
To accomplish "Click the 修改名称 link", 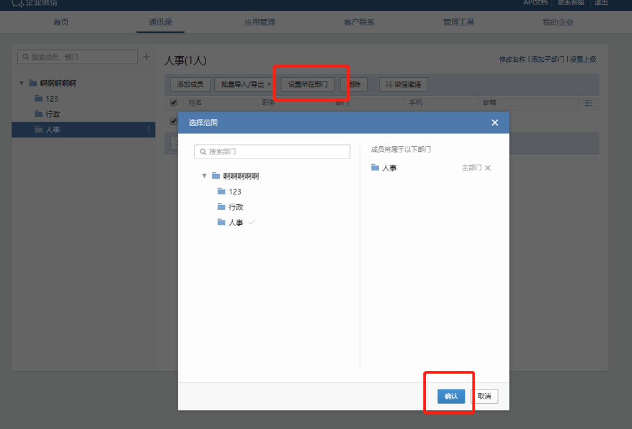I will point(512,59).
